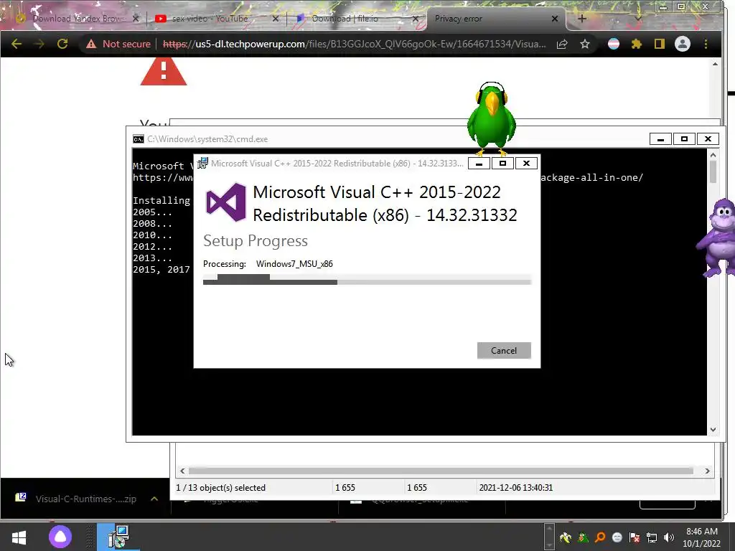
Task: Click the round face tray icon
Action: click(x=617, y=537)
